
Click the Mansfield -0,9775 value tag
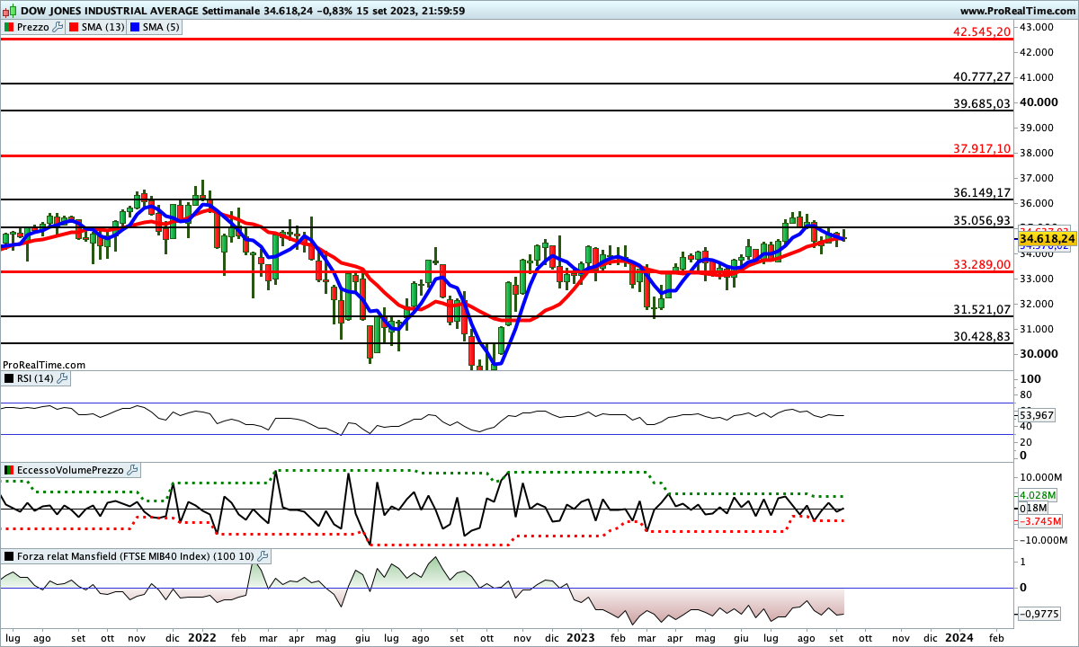tap(1041, 614)
